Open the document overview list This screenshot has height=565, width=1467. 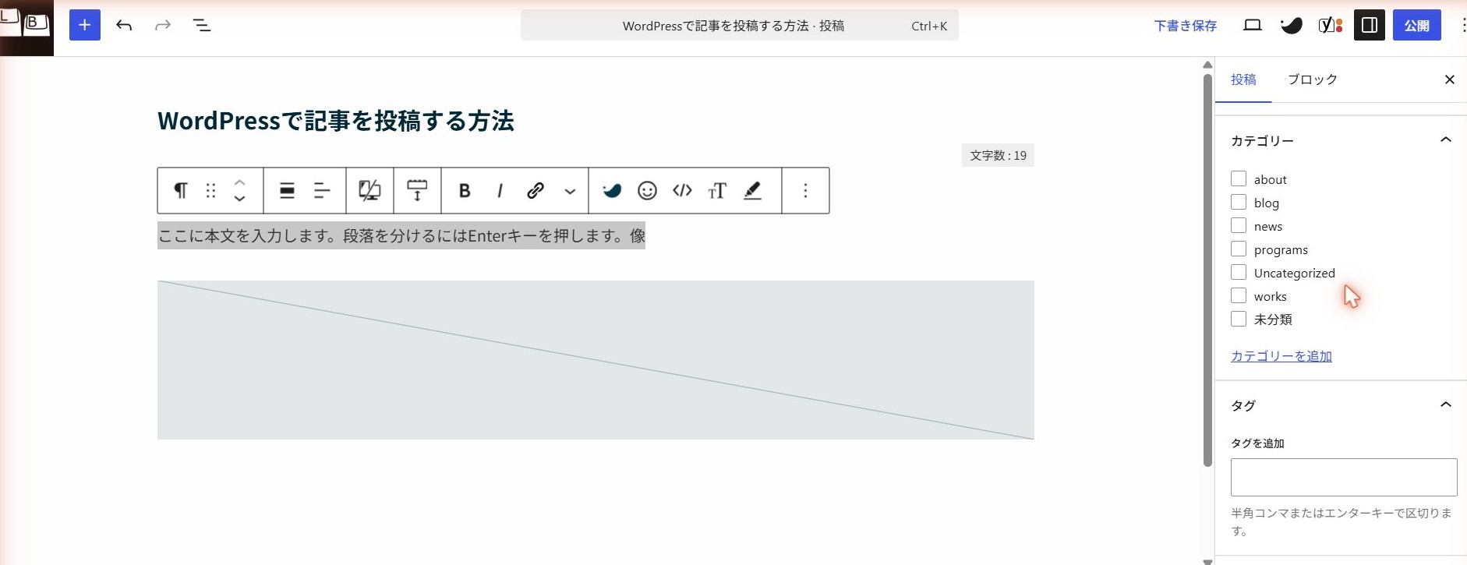(202, 25)
